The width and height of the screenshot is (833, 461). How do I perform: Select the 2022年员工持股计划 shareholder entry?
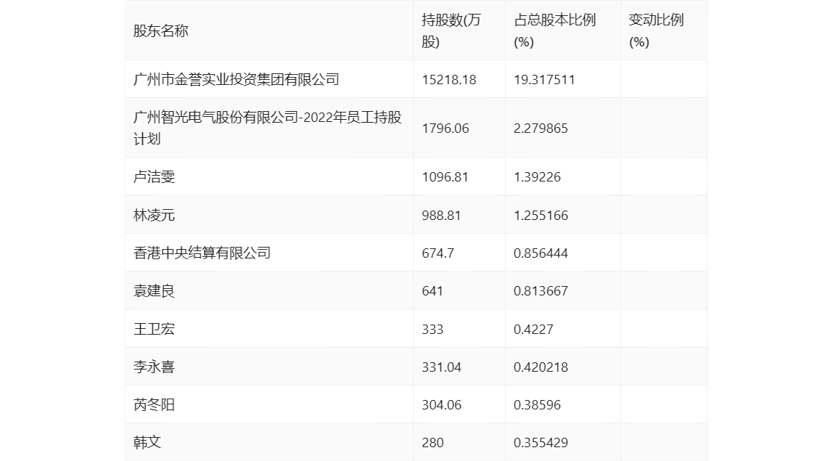coord(267,128)
